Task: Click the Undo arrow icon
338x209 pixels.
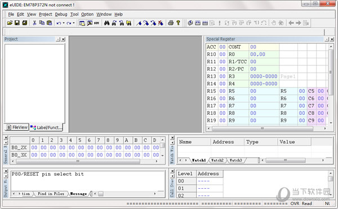Action: (59, 23)
